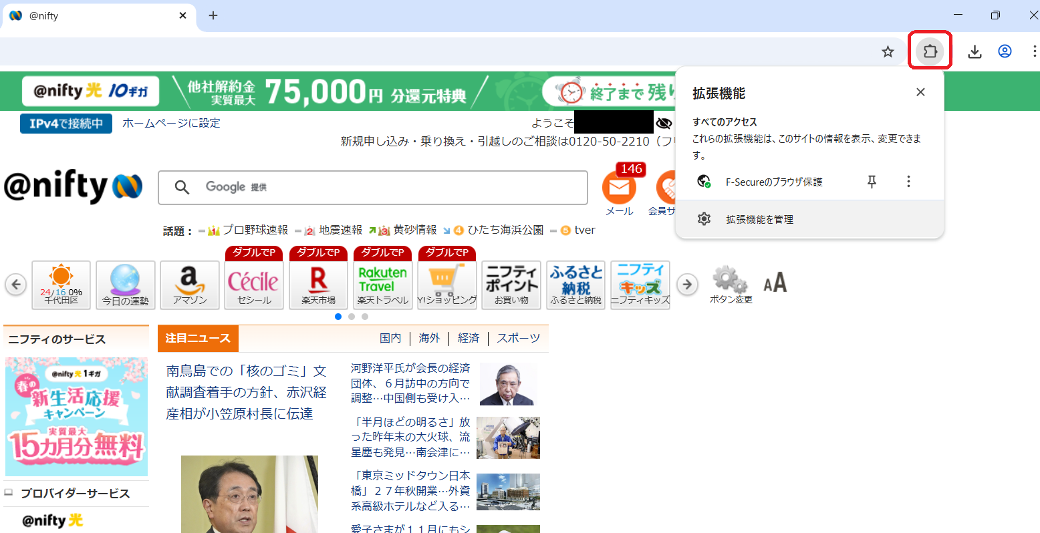This screenshot has width=1040, height=533.
Task: Click the AA font size icon
Action: click(775, 283)
